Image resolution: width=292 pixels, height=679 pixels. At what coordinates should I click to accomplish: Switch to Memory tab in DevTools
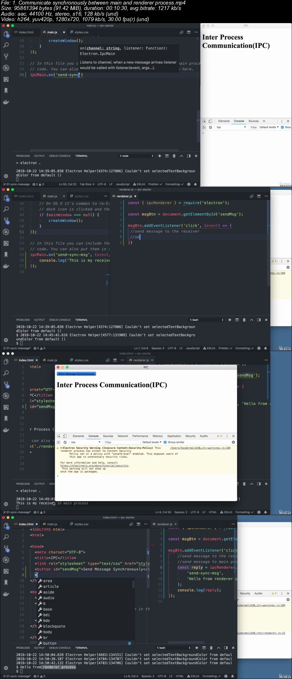[x=158, y=436]
